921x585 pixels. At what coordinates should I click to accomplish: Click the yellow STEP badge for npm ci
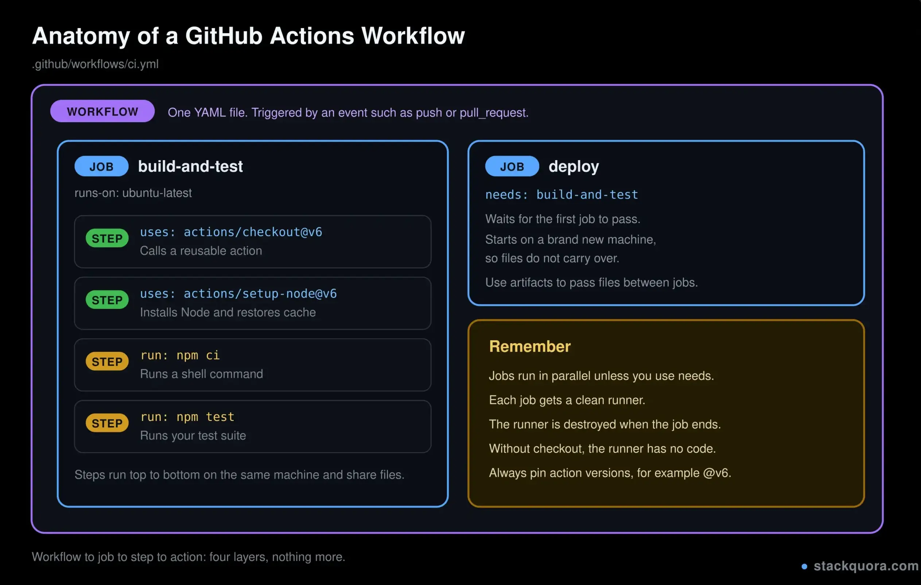click(x=107, y=361)
